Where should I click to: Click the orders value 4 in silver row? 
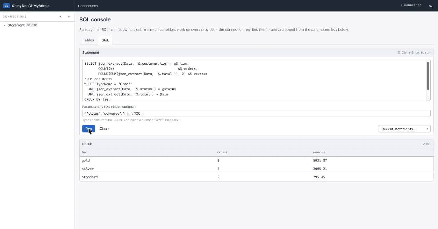(x=218, y=169)
